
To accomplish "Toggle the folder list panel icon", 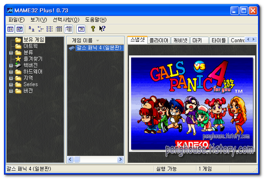I will pyautogui.click(x=10, y=29).
